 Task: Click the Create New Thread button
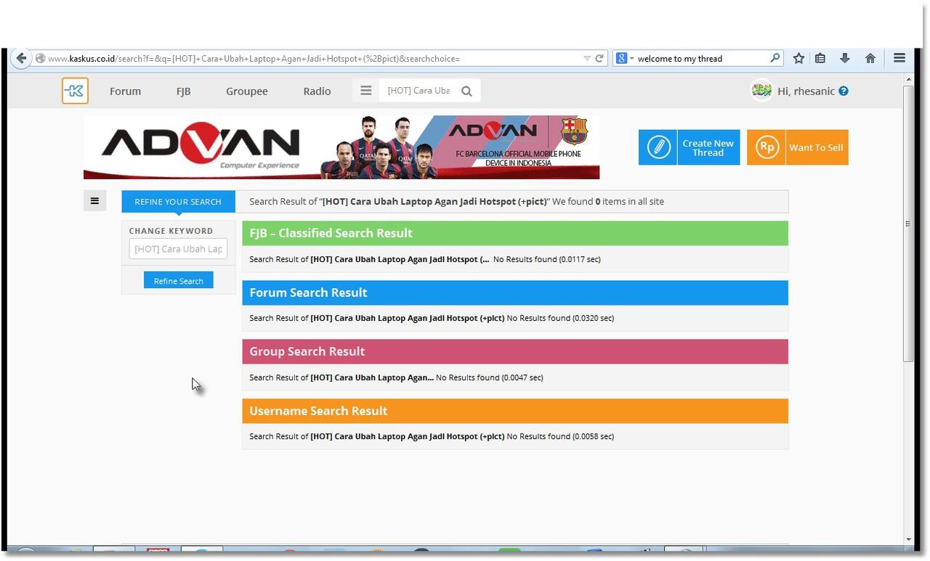click(689, 147)
